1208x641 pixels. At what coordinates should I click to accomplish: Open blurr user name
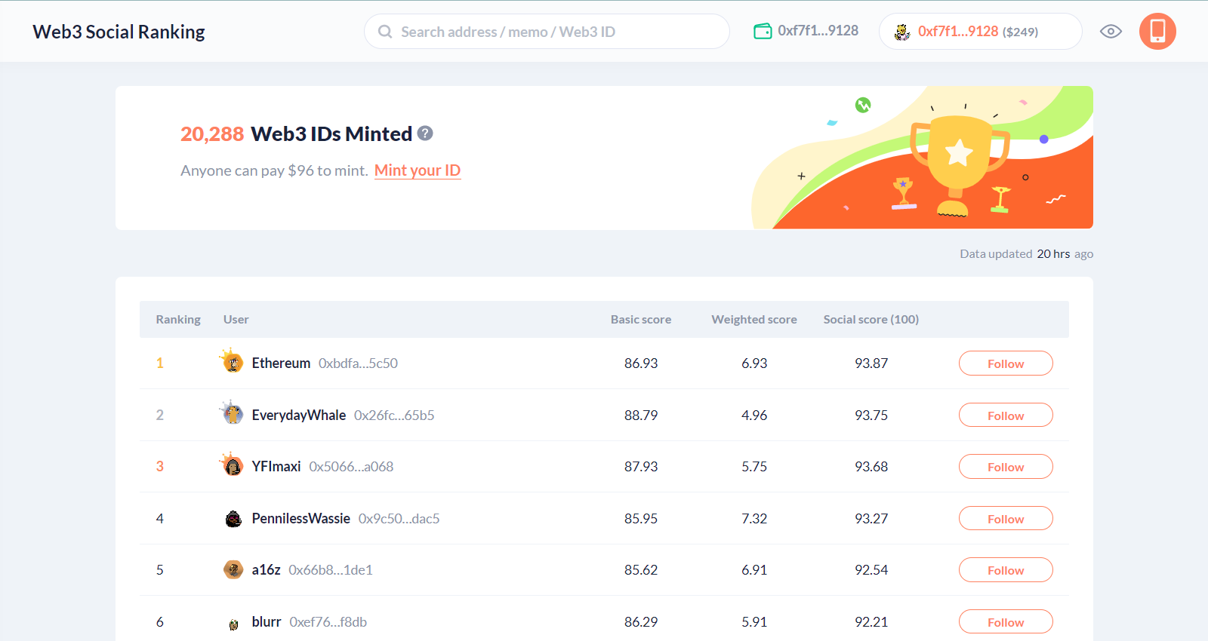click(x=267, y=622)
